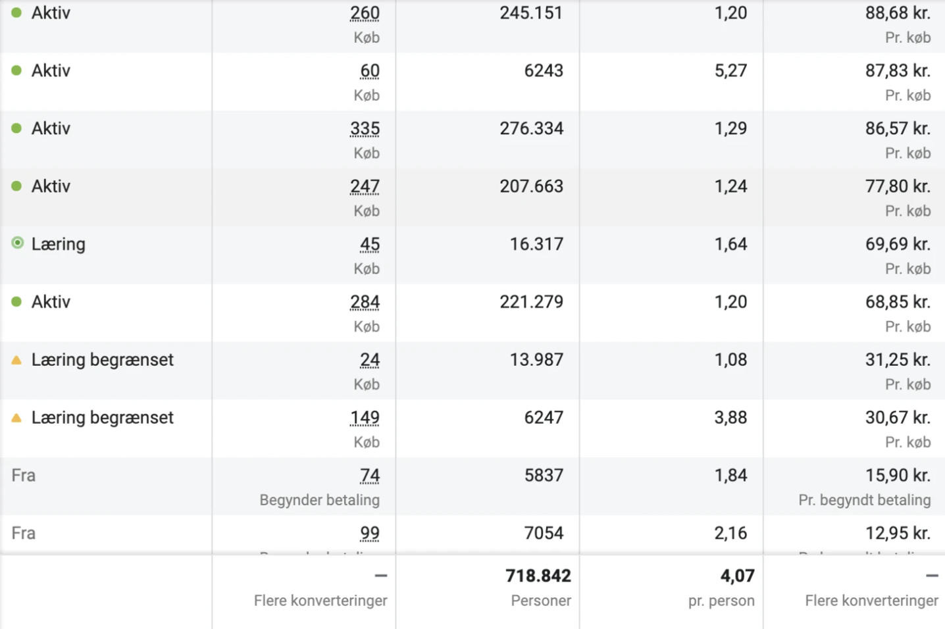
Task: Click the Læring status icon
Action: click(x=18, y=243)
